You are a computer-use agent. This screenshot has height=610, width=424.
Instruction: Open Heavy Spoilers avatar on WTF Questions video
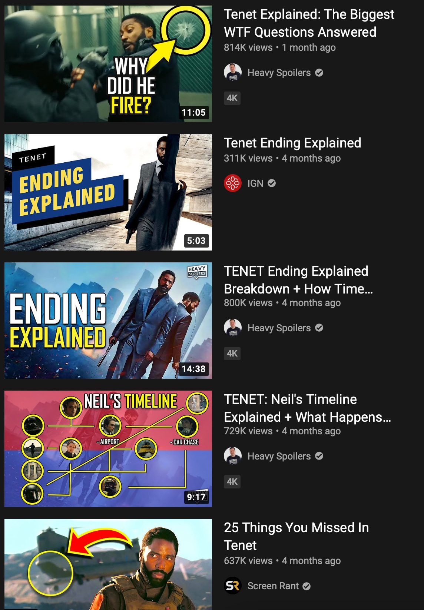(233, 73)
